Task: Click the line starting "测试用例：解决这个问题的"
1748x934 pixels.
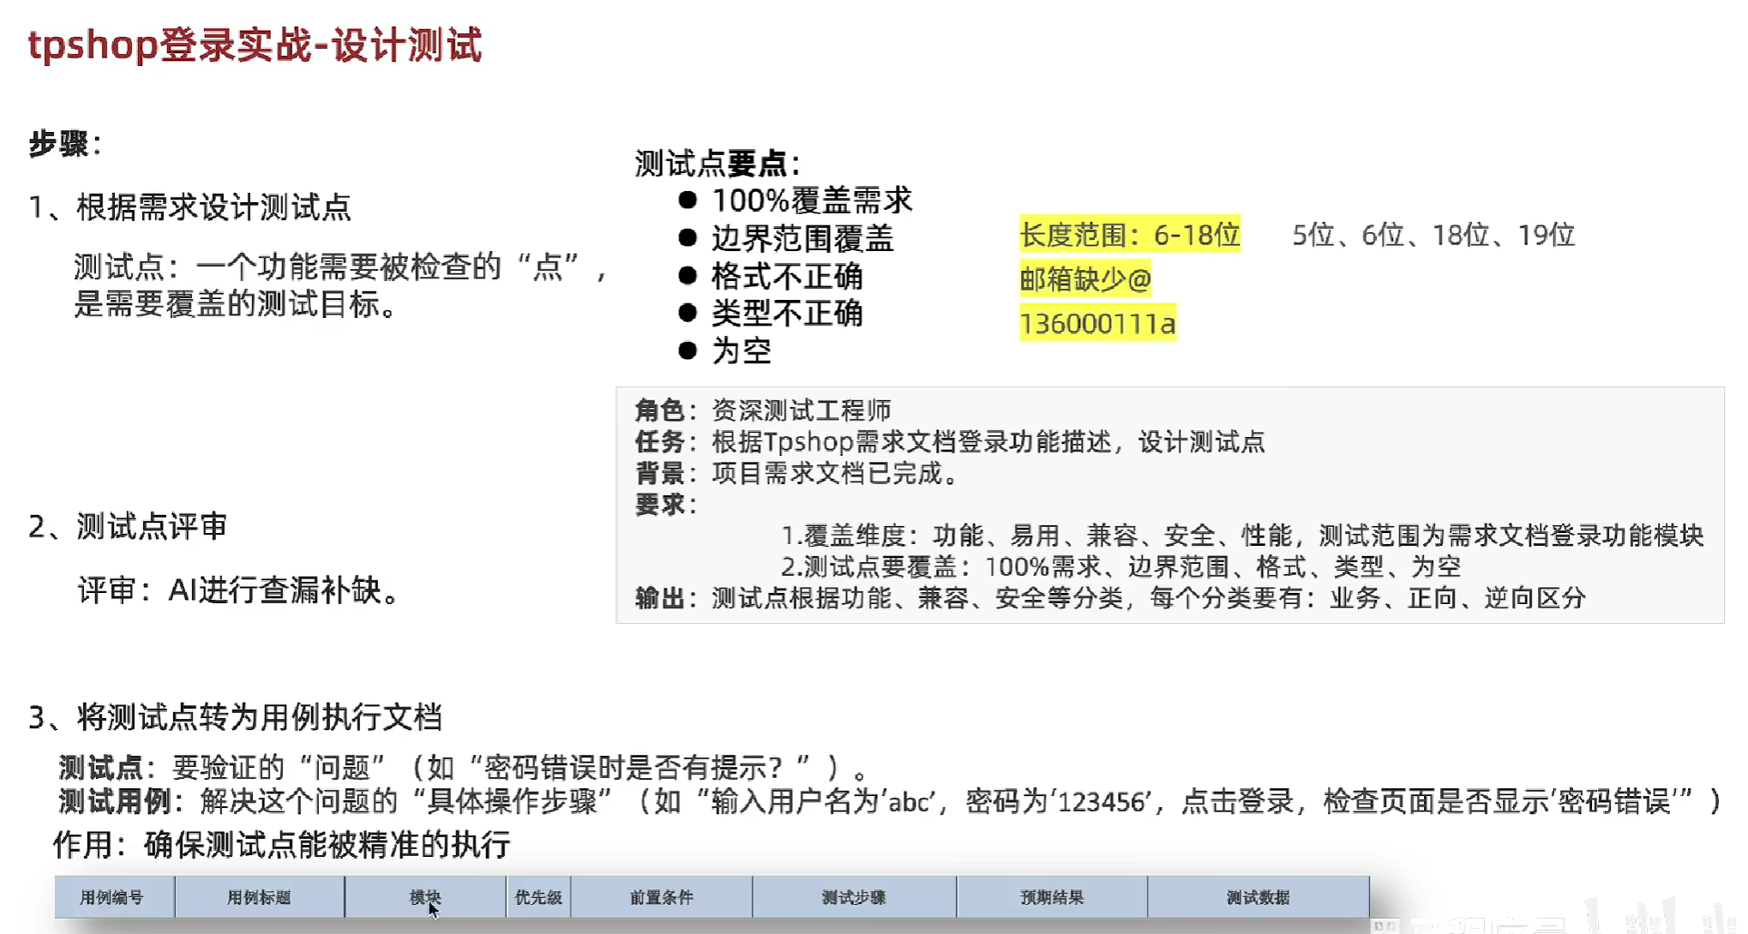Action: 890,801
